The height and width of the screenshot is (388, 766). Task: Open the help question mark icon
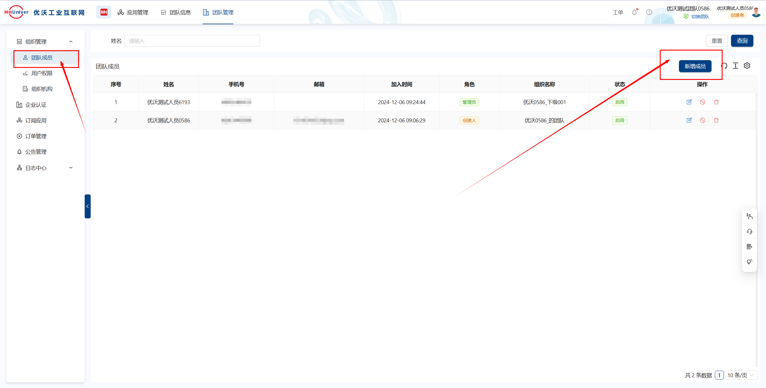649,12
